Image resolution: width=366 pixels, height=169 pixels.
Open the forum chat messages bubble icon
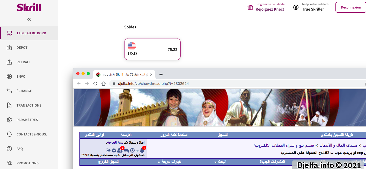[127, 150]
